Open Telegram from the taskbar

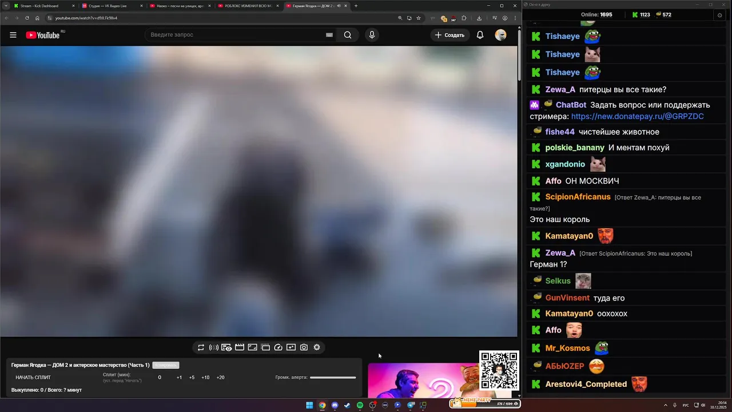pos(411,405)
